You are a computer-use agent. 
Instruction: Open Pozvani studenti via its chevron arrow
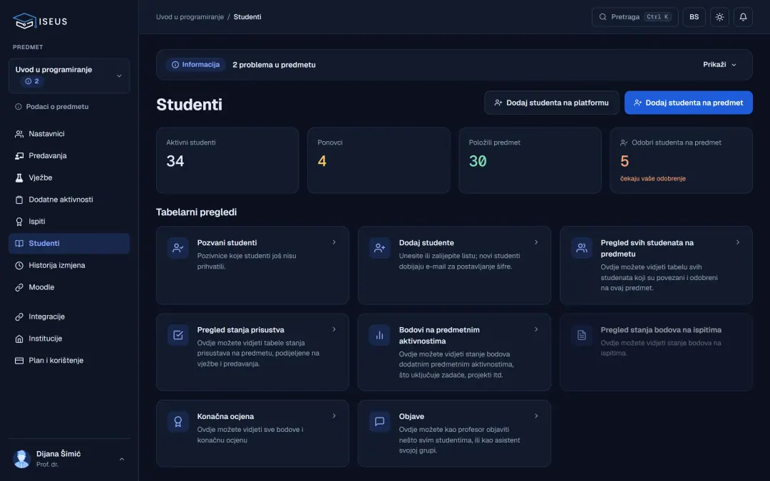tap(334, 242)
